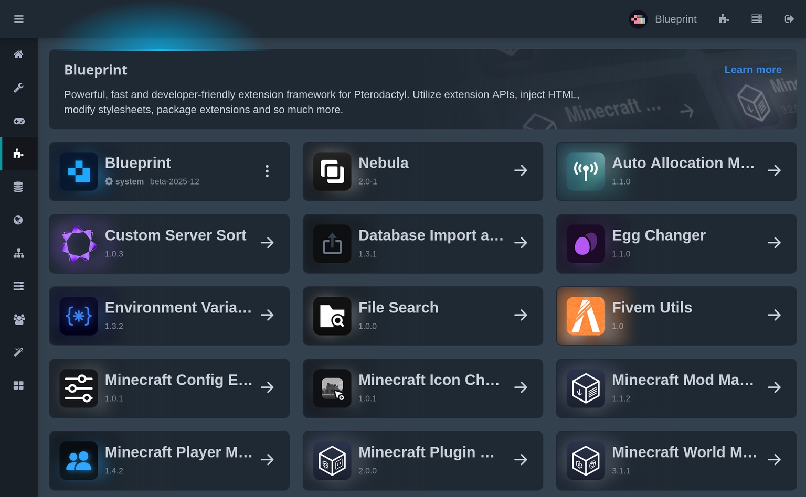Click the File Search folder icon
Image resolution: width=806 pixels, height=497 pixels.
(332, 316)
